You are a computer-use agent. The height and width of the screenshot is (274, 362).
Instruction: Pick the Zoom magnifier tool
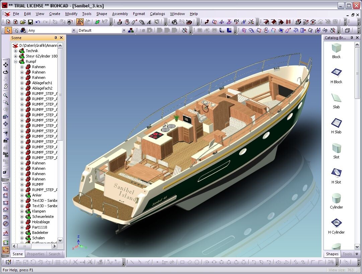pos(5,96)
